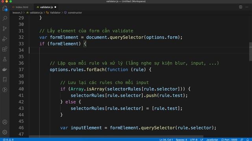The width and height of the screenshot is (252, 141).
Task: Click the closing brace on line 29
Action: click(x=41, y=18)
